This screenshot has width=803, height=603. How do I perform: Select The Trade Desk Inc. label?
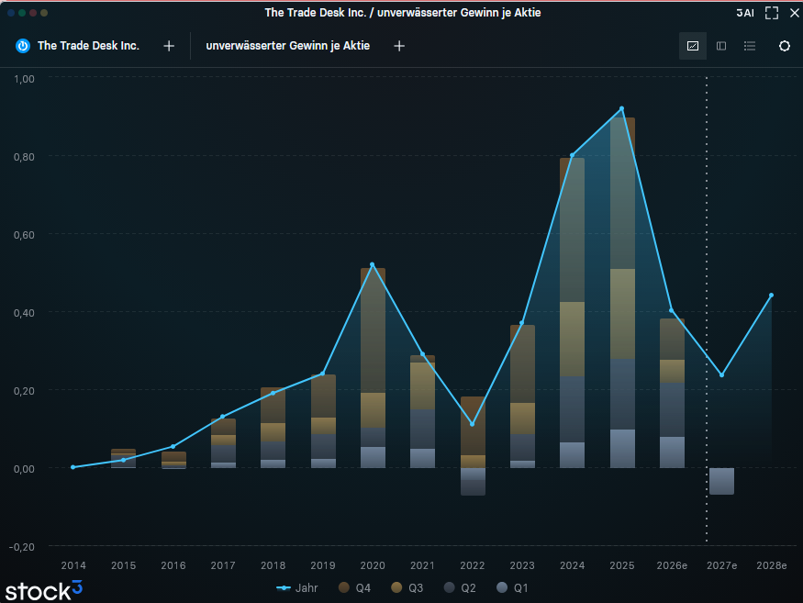pyautogui.click(x=88, y=46)
